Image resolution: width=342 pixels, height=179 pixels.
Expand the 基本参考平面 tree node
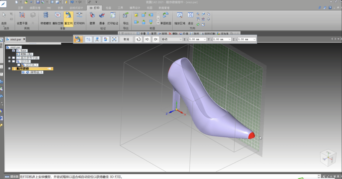[9, 58]
